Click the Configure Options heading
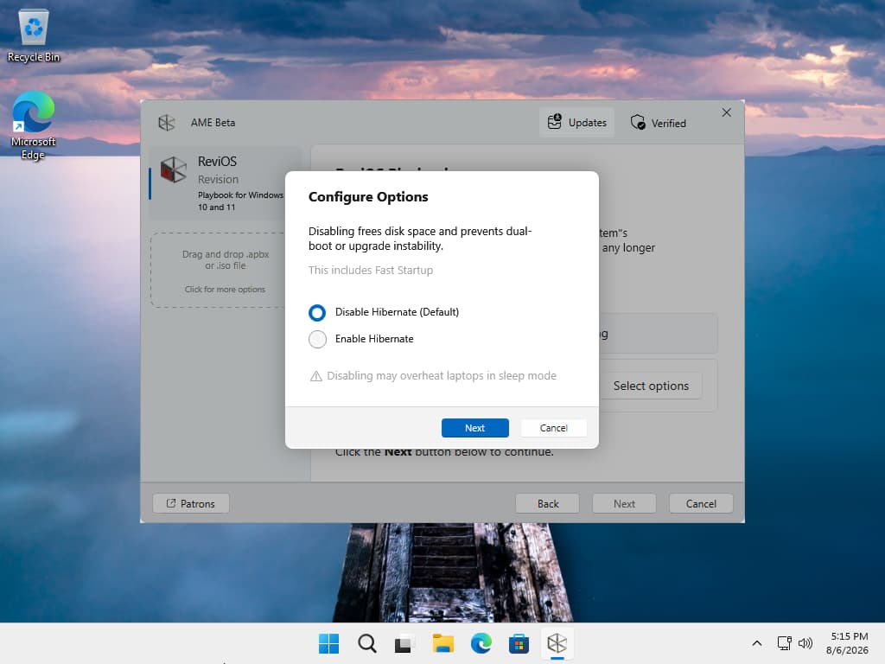This screenshot has height=664, width=885. [x=368, y=196]
